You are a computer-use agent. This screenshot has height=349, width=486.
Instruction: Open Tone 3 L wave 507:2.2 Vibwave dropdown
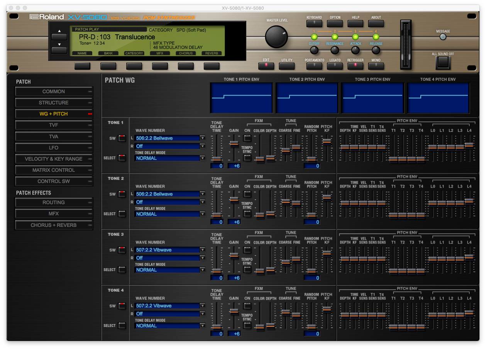point(170,250)
